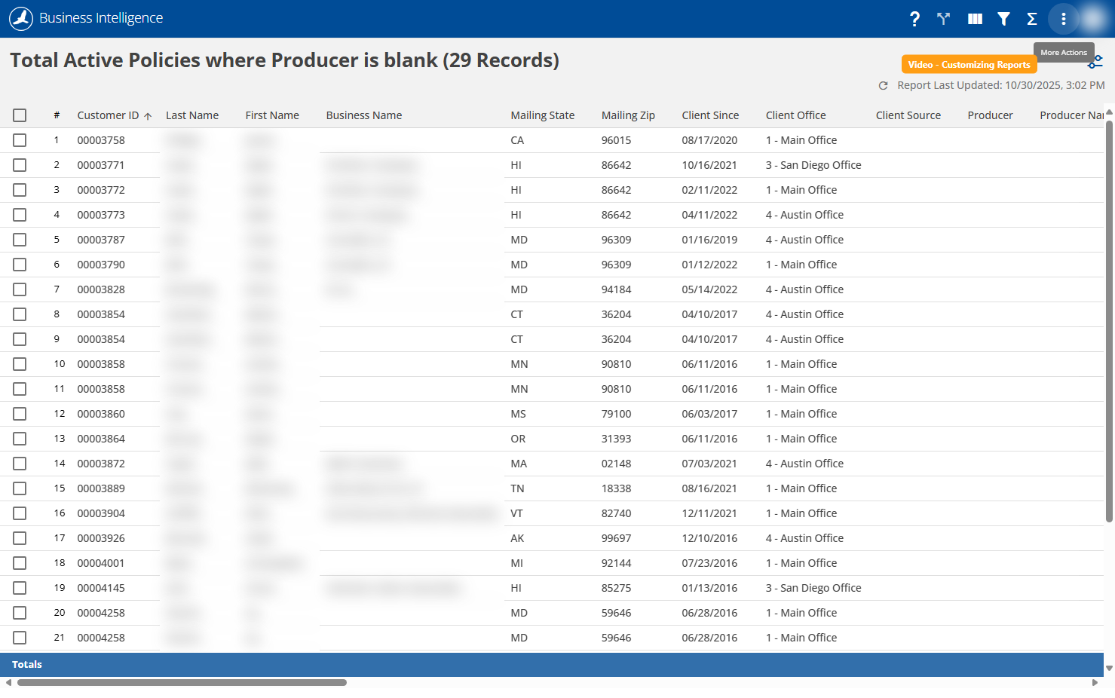Viewport: 1115px width, 698px height.
Task: Tick the checkbox for row 00003828
Action: point(20,289)
